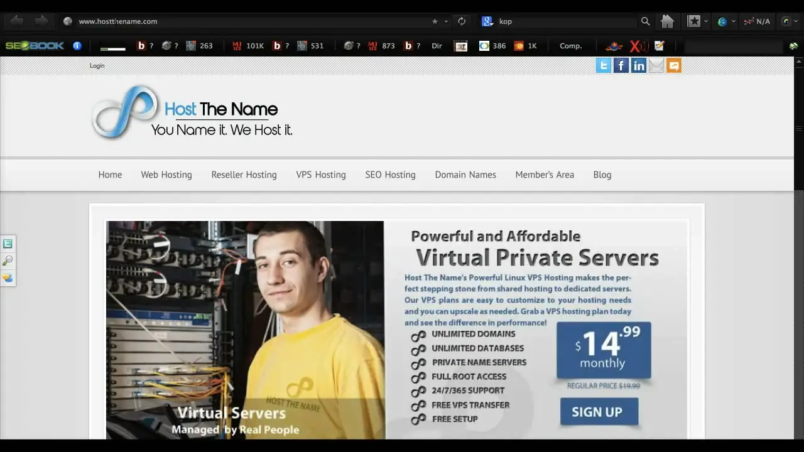Screen dimensions: 804x452
Task: Click the SIGN UP button
Action: pos(599,412)
